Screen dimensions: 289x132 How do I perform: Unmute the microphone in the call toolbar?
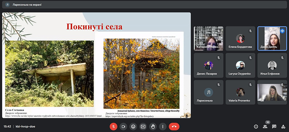pyautogui.click(x=114, y=127)
